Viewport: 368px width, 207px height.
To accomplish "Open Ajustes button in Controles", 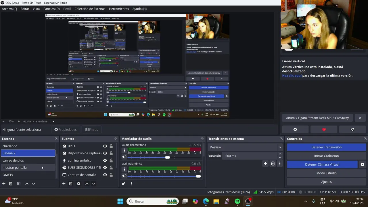I will click(x=326, y=182).
